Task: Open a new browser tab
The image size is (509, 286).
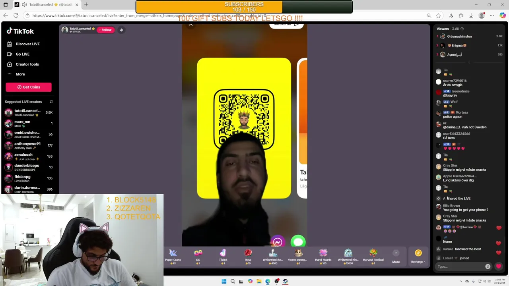Action: 86,5
